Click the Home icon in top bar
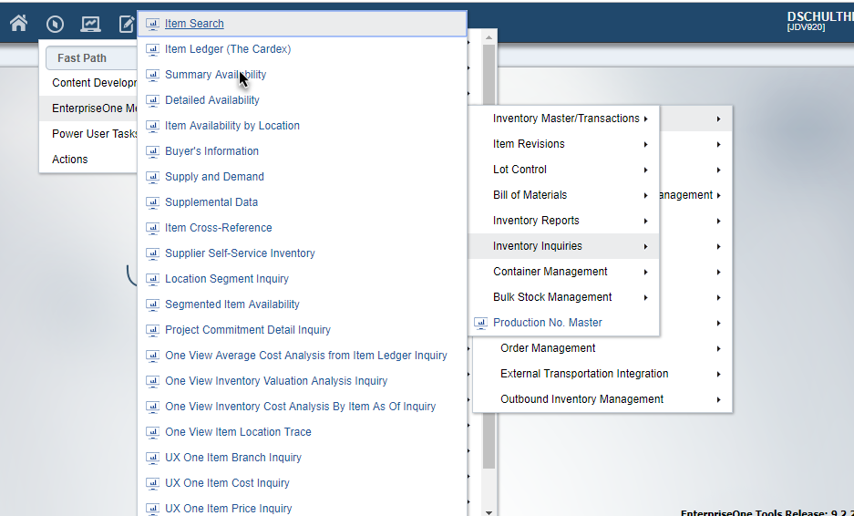The width and height of the screenshot is (854, 516). point(18,24)
